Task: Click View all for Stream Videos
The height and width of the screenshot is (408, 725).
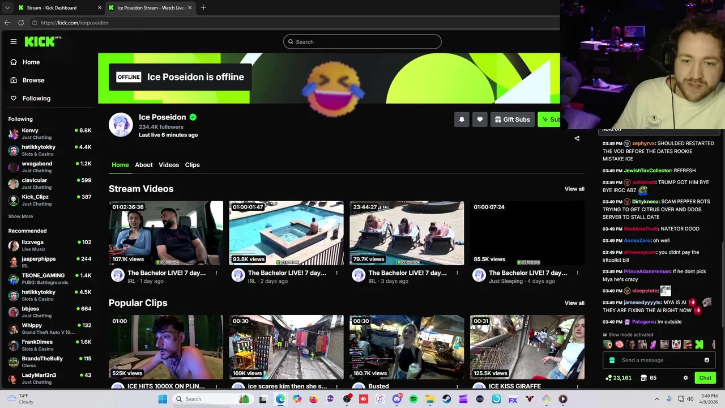Action: pos(574,189)
